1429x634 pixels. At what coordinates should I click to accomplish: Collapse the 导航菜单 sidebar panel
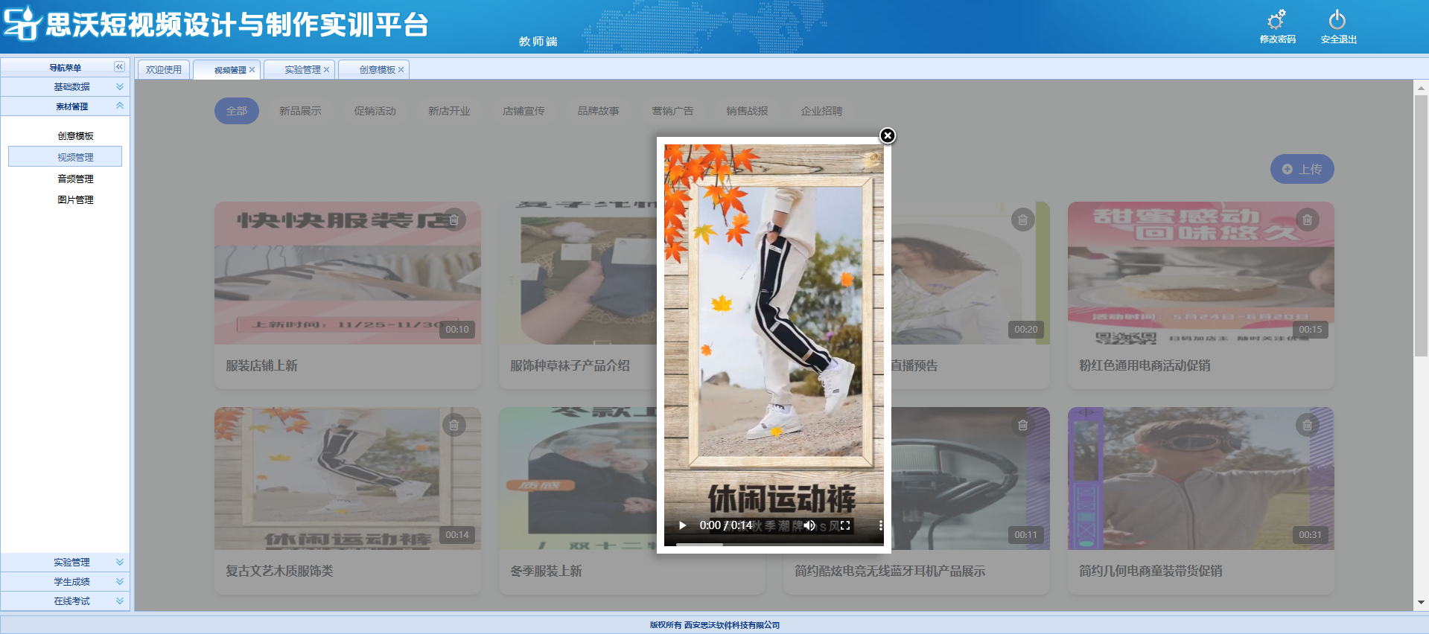pos(119,67)
